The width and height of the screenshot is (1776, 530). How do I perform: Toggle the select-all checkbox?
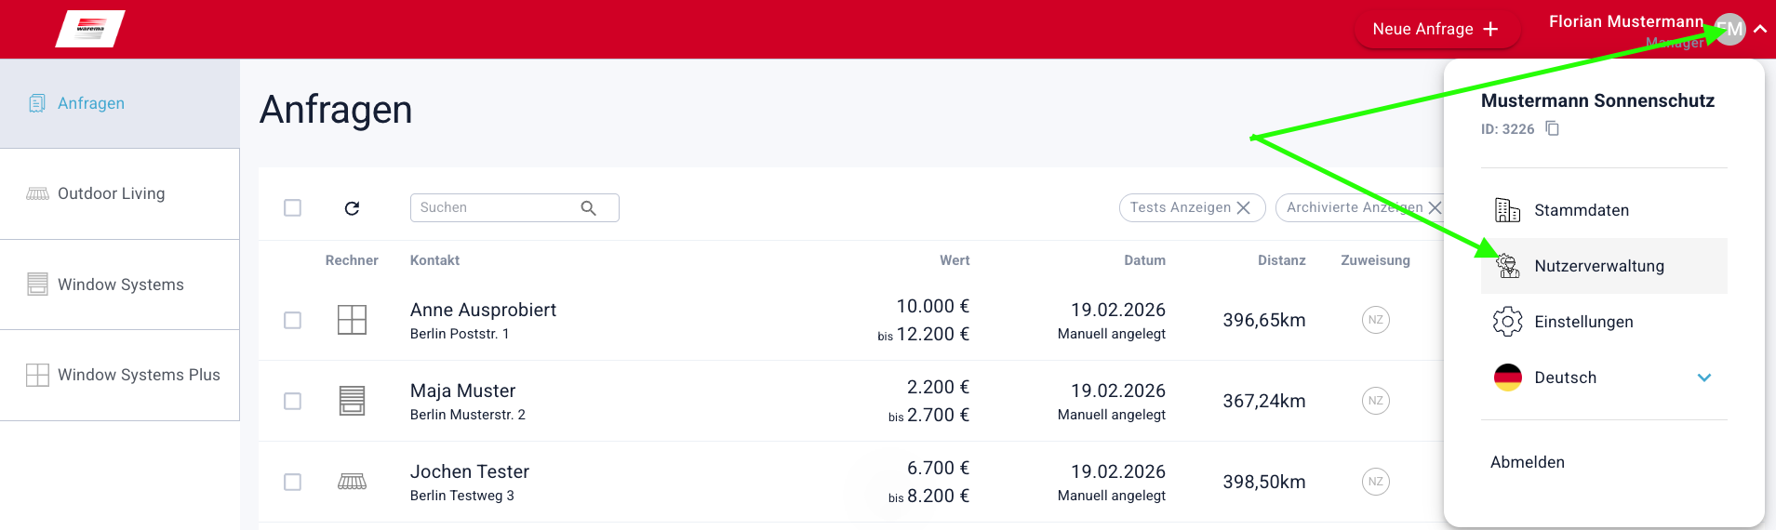click(292, 208)
